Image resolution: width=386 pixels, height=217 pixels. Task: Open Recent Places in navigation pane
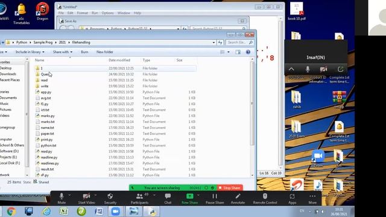pos(10,80)
